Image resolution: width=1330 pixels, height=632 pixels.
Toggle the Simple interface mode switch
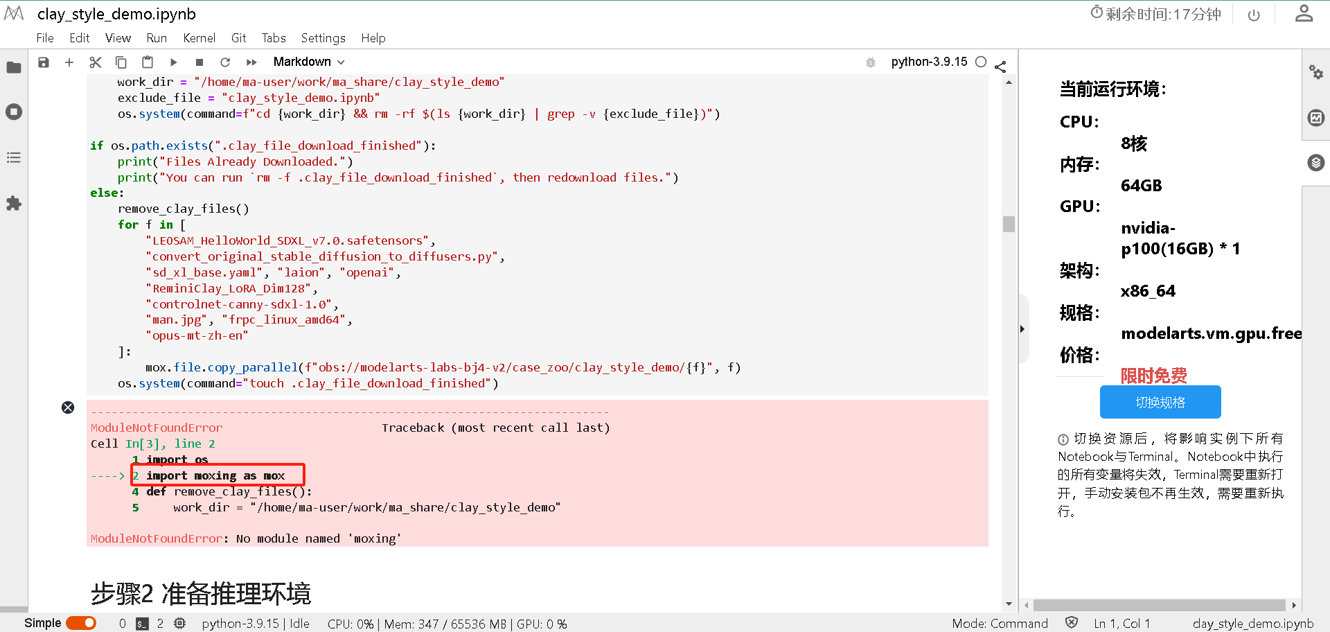pos(81,623)
